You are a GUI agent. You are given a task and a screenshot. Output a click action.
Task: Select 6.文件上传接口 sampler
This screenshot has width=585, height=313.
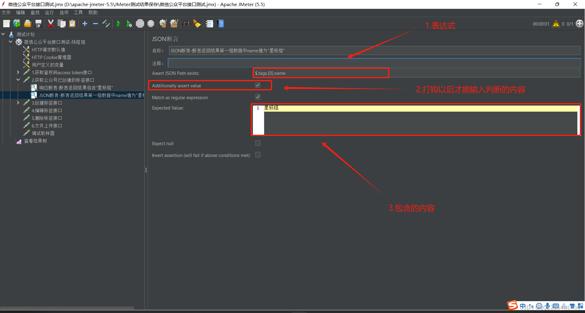[x=47, y=126]
